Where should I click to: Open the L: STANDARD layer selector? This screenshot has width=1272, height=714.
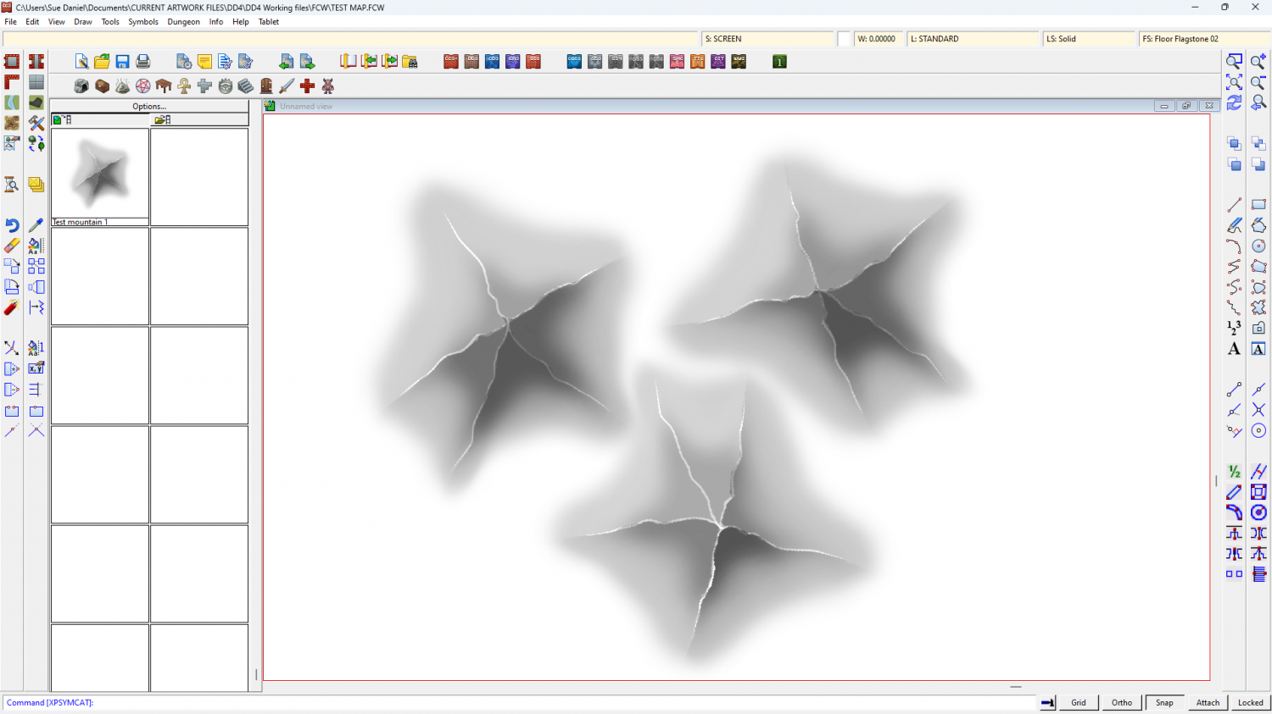[973, 39]
